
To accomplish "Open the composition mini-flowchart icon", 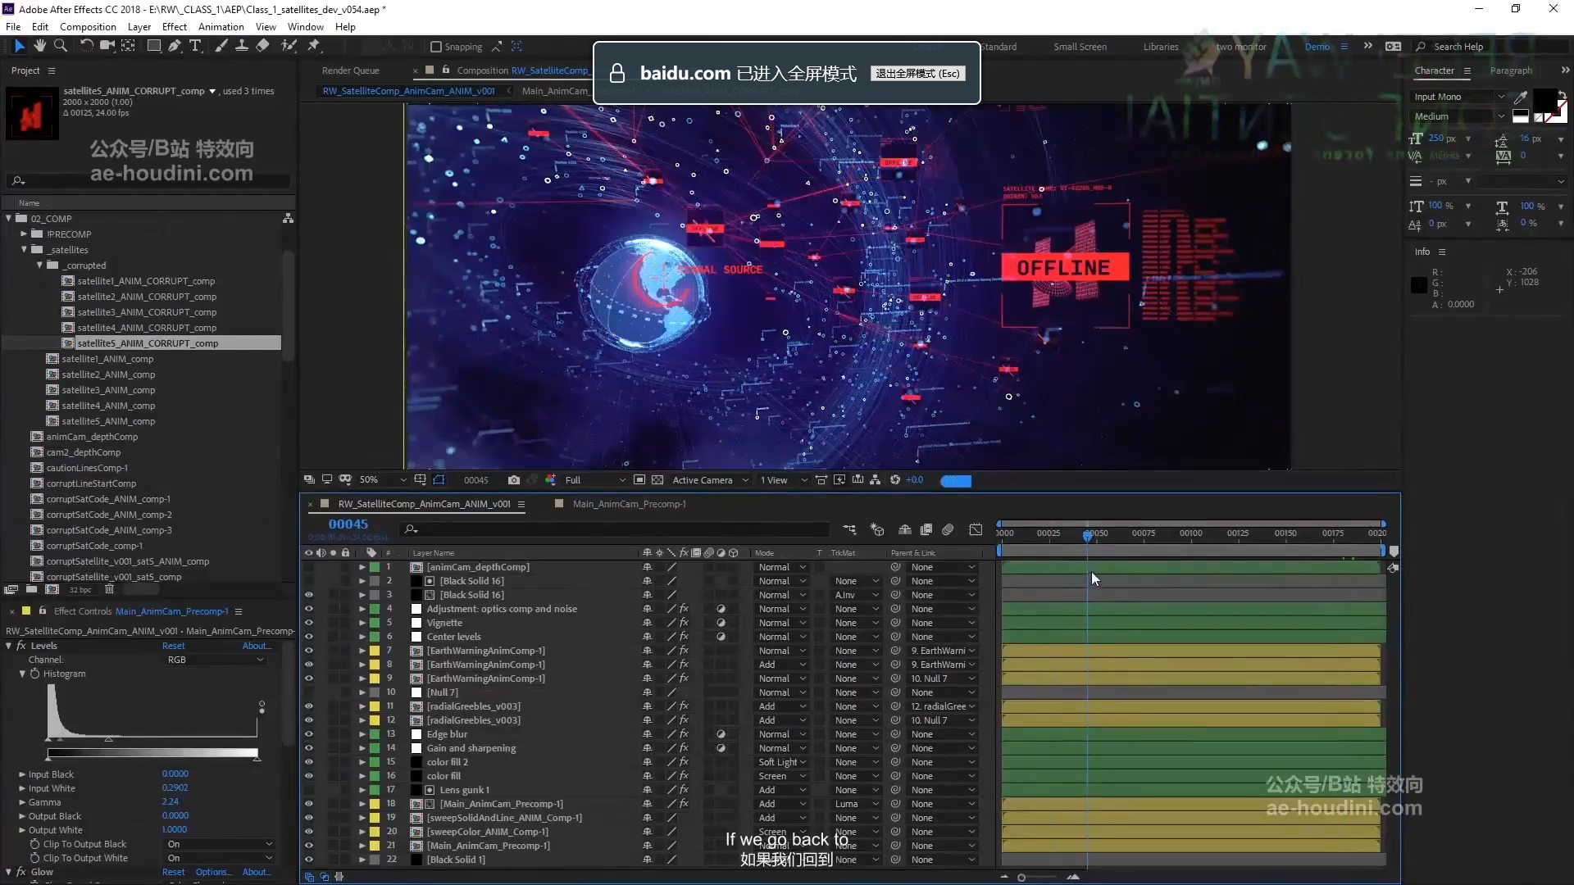I will click(849, 530).
